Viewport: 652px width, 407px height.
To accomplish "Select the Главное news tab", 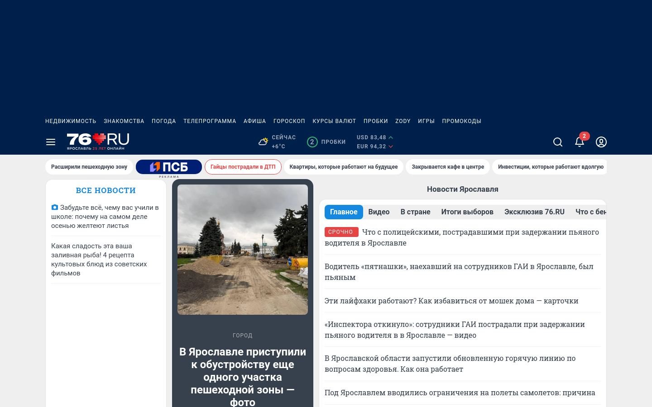I will [x=344, y=212].
